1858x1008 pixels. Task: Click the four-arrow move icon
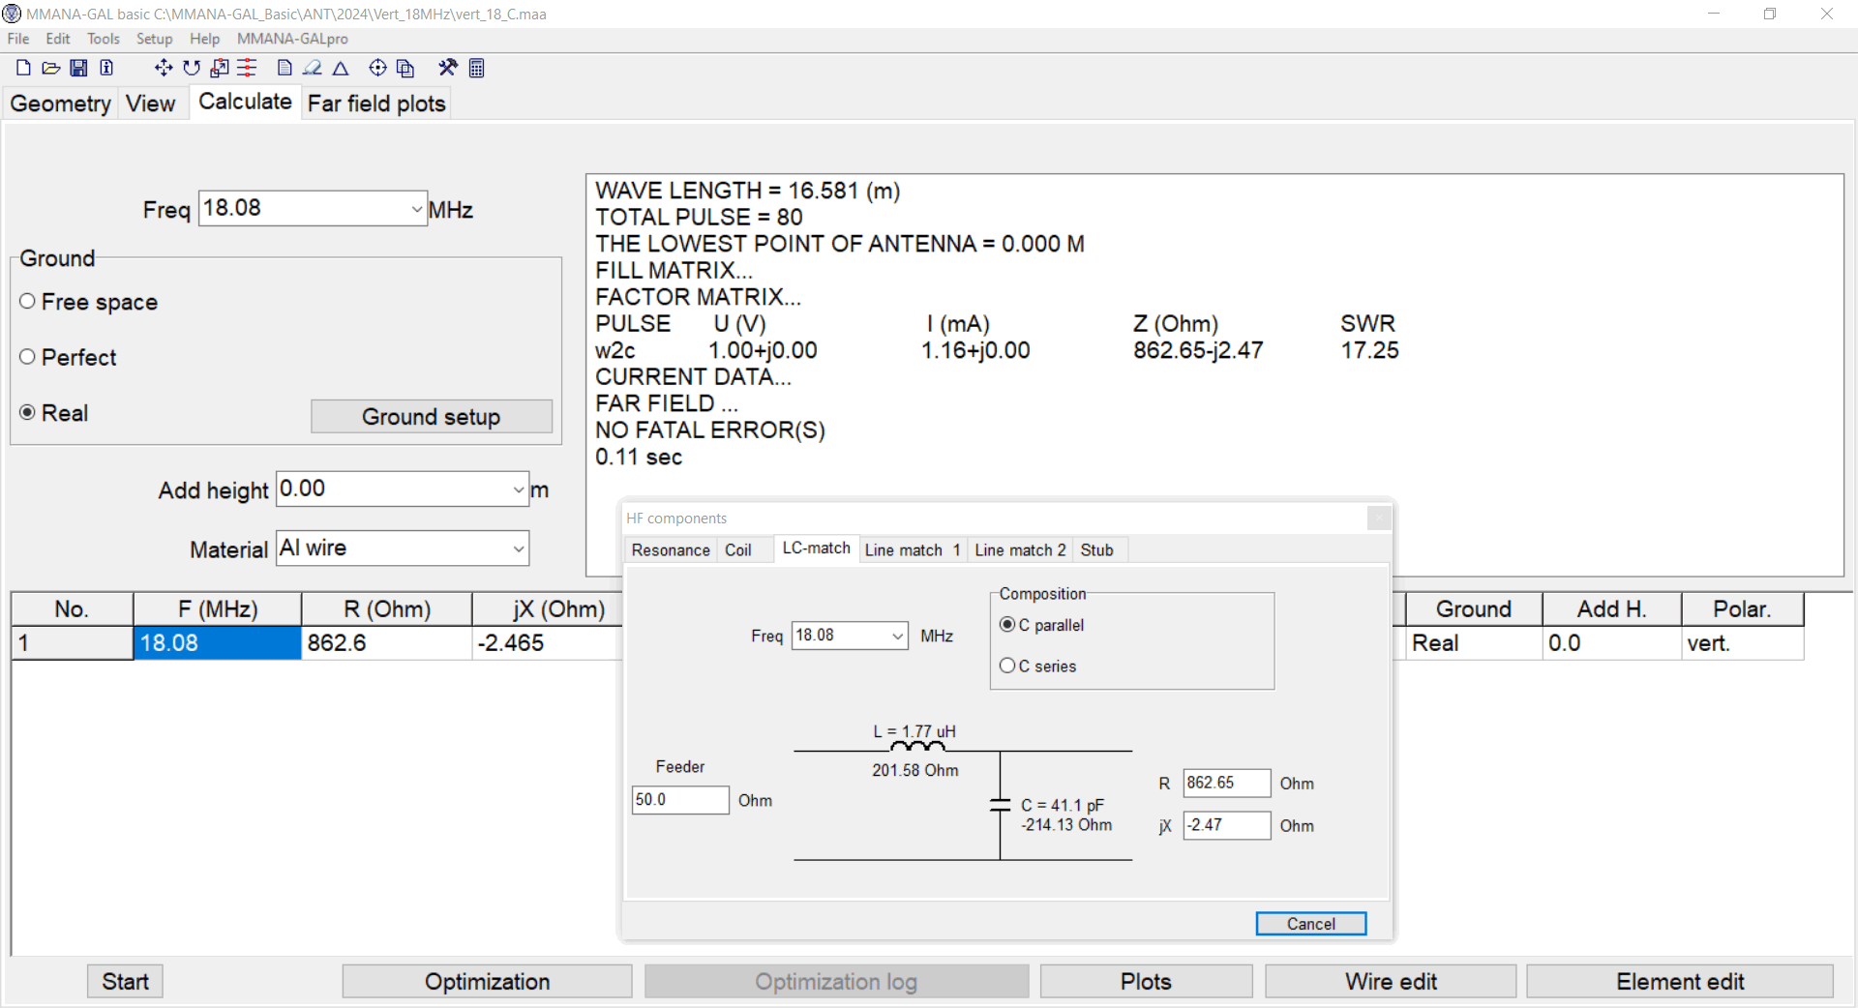click(164, 68)
